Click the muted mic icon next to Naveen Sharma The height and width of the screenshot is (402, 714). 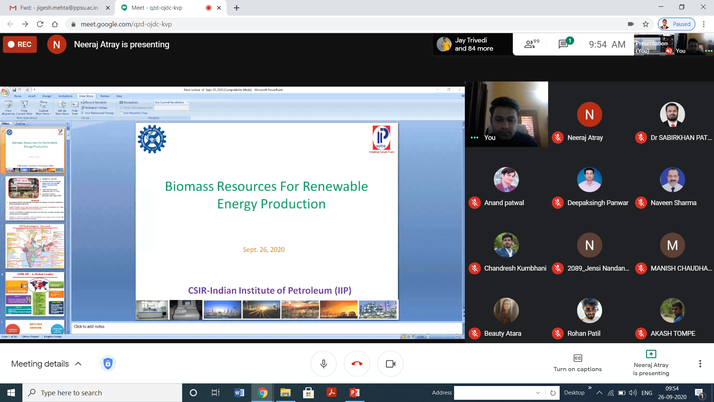click(x=641, y=203)
